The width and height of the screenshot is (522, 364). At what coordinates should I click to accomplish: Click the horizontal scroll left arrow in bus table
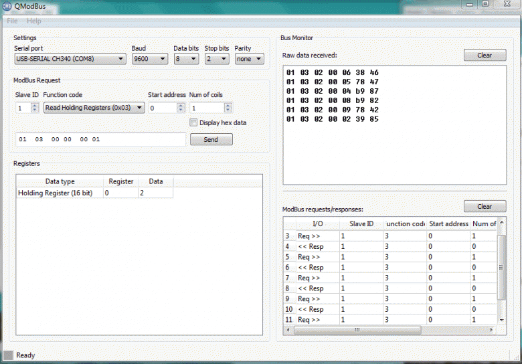(x=288, y=330)
